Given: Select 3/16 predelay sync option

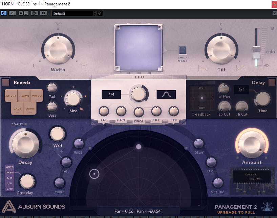Looking at the screenshot, I should pyautogui.click(x=10, y=189).
